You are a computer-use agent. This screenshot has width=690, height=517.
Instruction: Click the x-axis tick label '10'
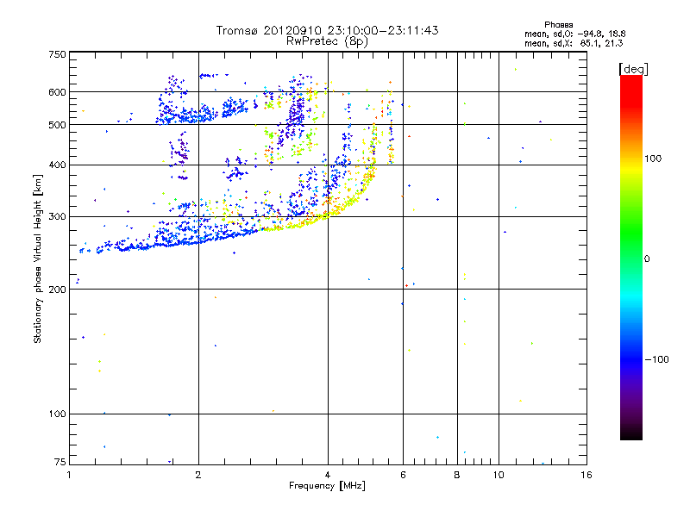pyautogui.click(x=499, y=475)
